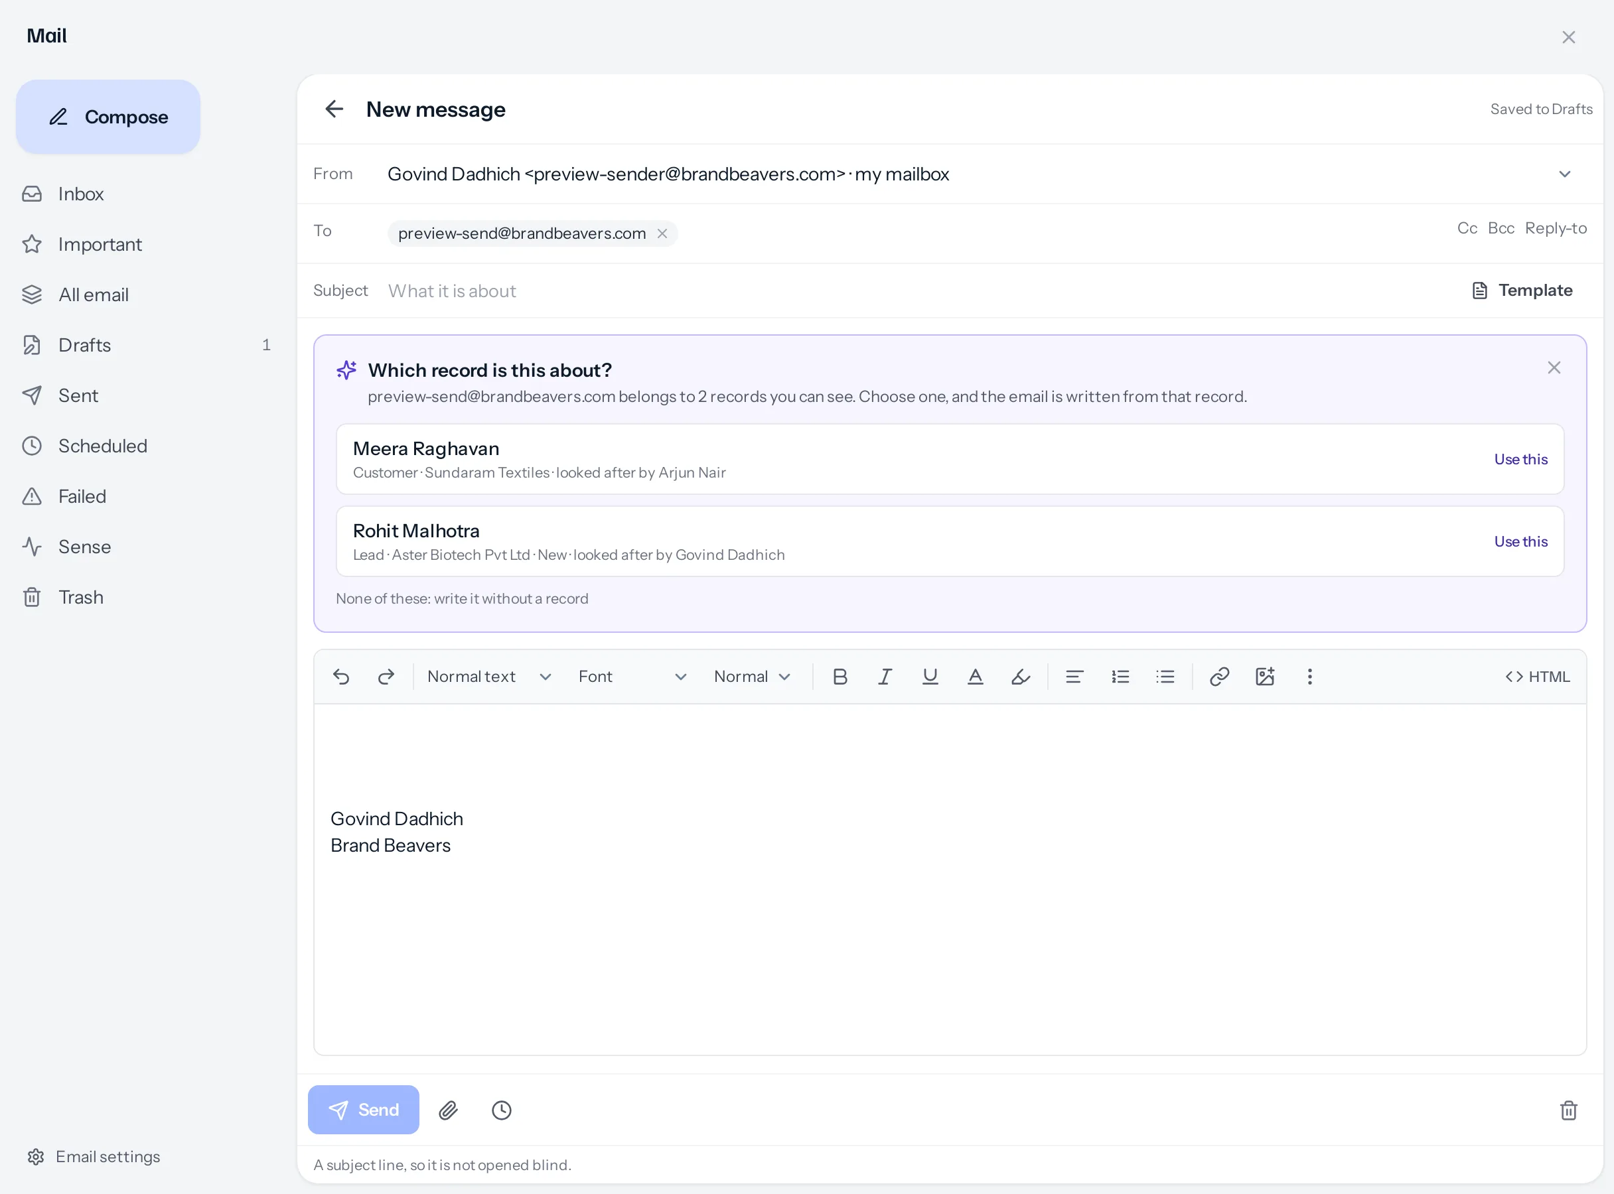The width and height of the screenshot is (1614, 1194).
Task: Go back with the arrow beside New message
Action: click(x=334, y=109)
